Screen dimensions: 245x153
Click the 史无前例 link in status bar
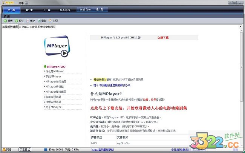pyautogui.click(x=180, y=150)
